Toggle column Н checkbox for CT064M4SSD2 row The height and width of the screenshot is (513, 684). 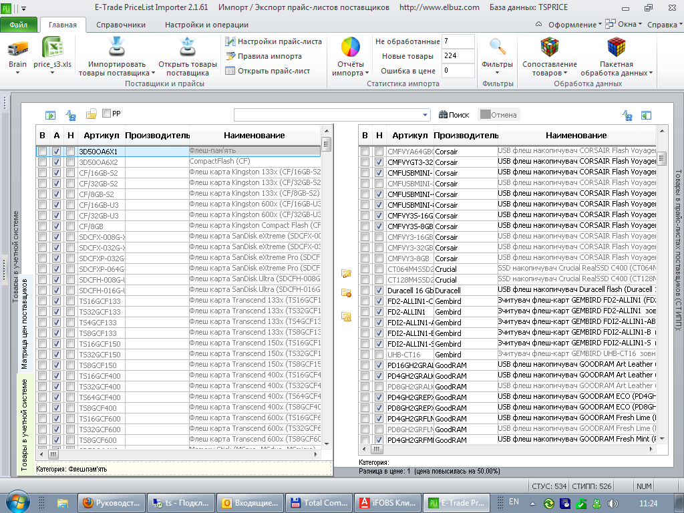pos(379,269)
